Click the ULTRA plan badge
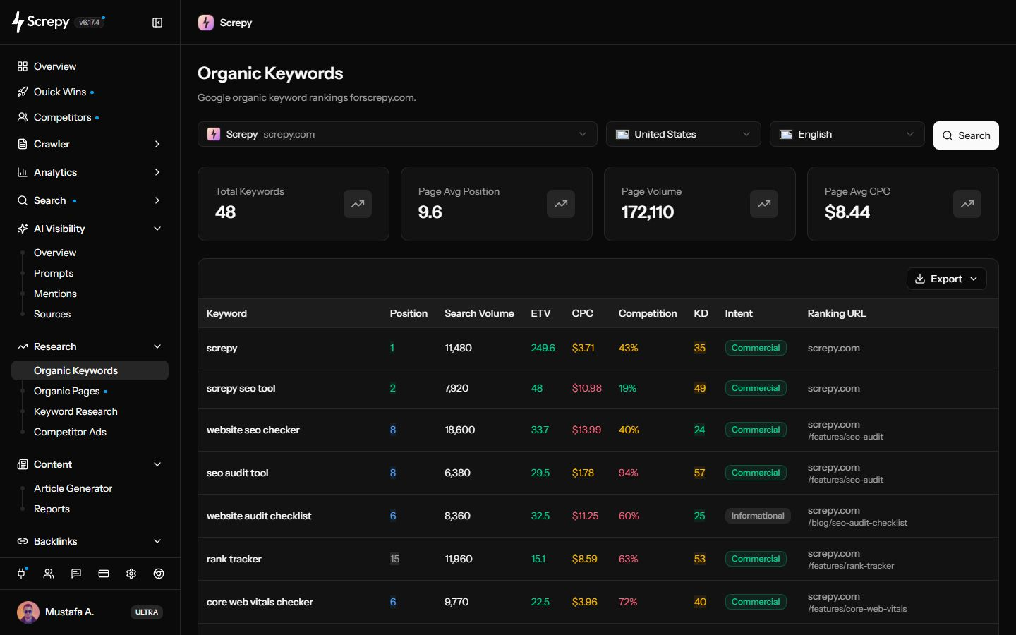Screen dimensions: 1016x635 coord(147,612)
